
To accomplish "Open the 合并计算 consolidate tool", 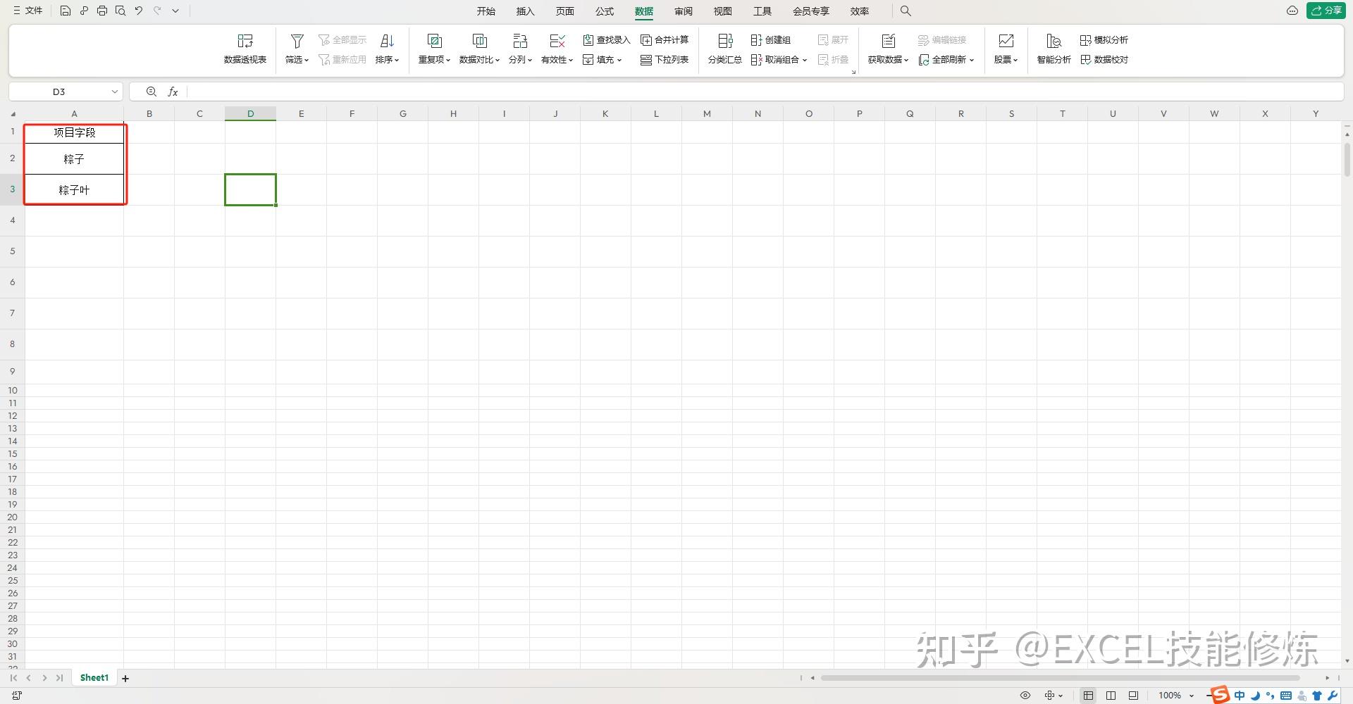I will (x=665, y=40).
